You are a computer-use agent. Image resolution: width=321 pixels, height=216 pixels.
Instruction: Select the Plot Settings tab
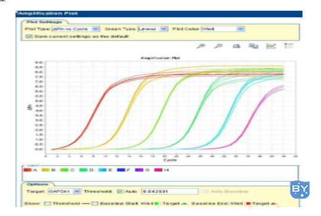coord(44,22)
